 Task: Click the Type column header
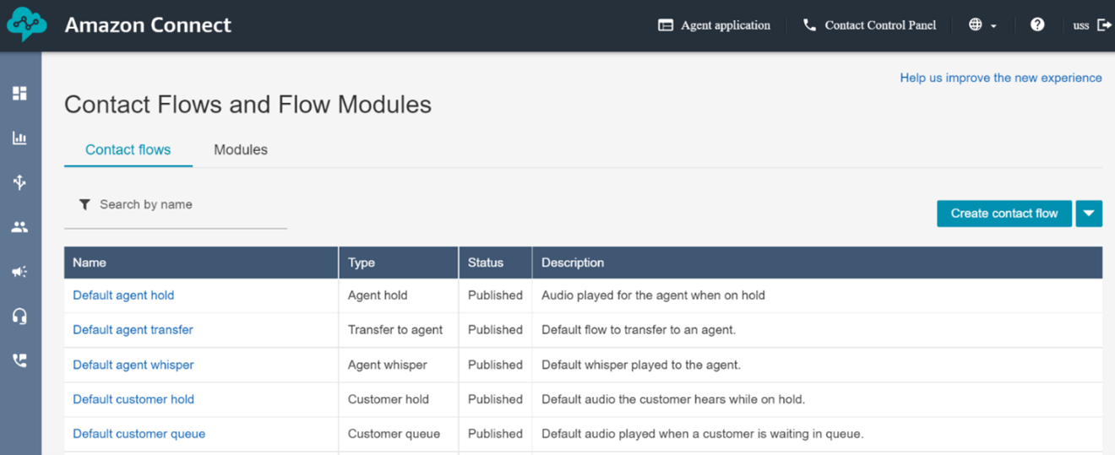tap(399, 263)
